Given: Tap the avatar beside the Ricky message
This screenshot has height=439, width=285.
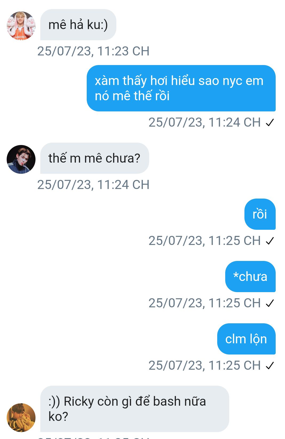Looking at the screenshot, I should click(21, 417).
